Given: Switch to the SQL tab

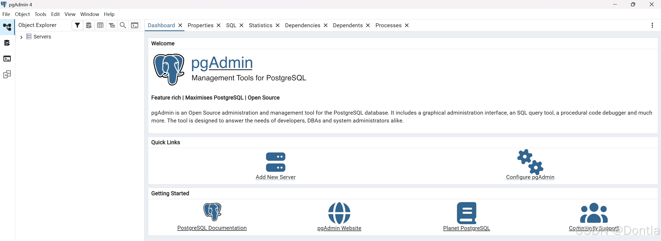Looking at the screenshot, I should tap(231, 25).
